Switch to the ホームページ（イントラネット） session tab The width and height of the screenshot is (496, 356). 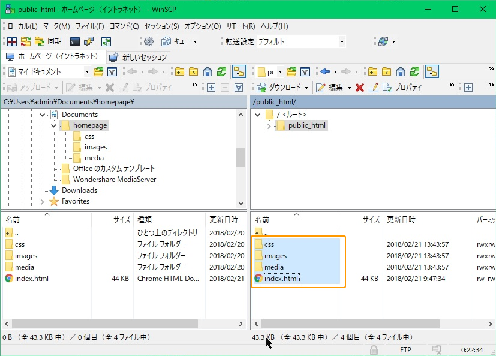tap(53, 56)
